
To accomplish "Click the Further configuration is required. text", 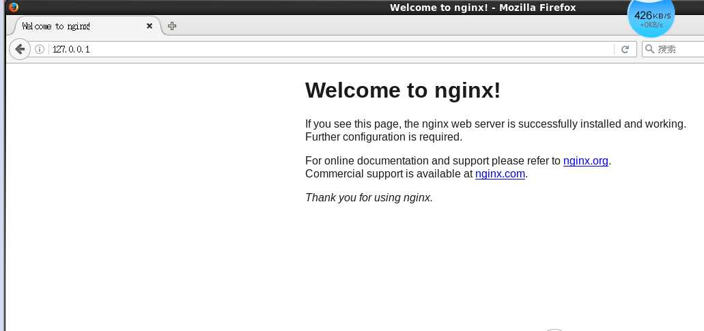I will pyautogui.click(x=384, y=136).
